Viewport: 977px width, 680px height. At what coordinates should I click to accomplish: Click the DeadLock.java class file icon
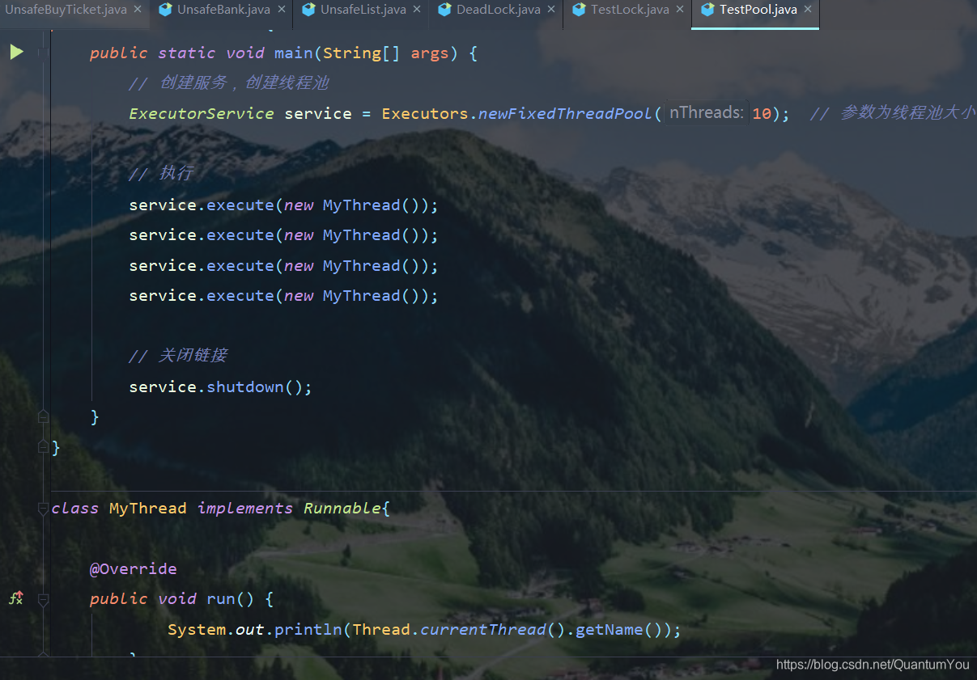tap(444, 10)
